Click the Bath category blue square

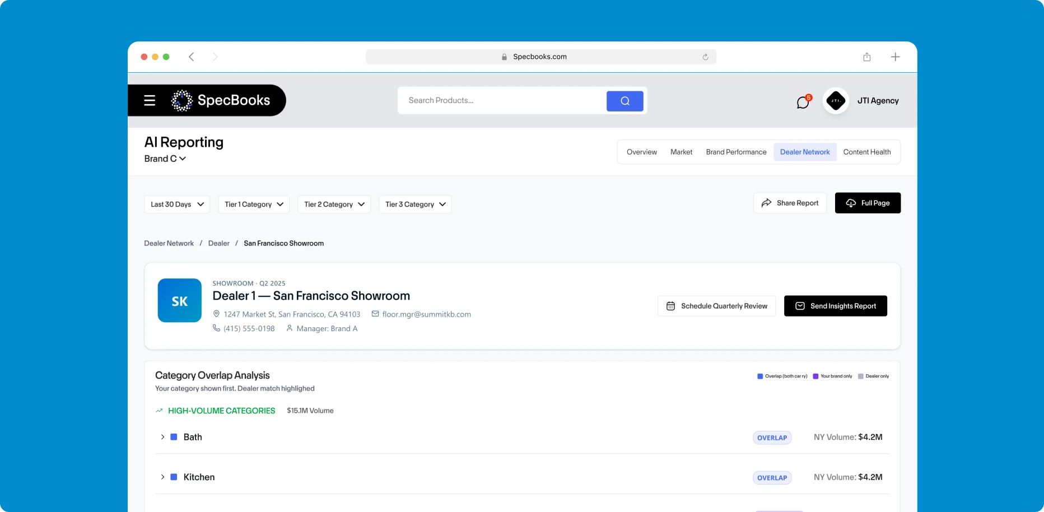[x=174, y=437]
